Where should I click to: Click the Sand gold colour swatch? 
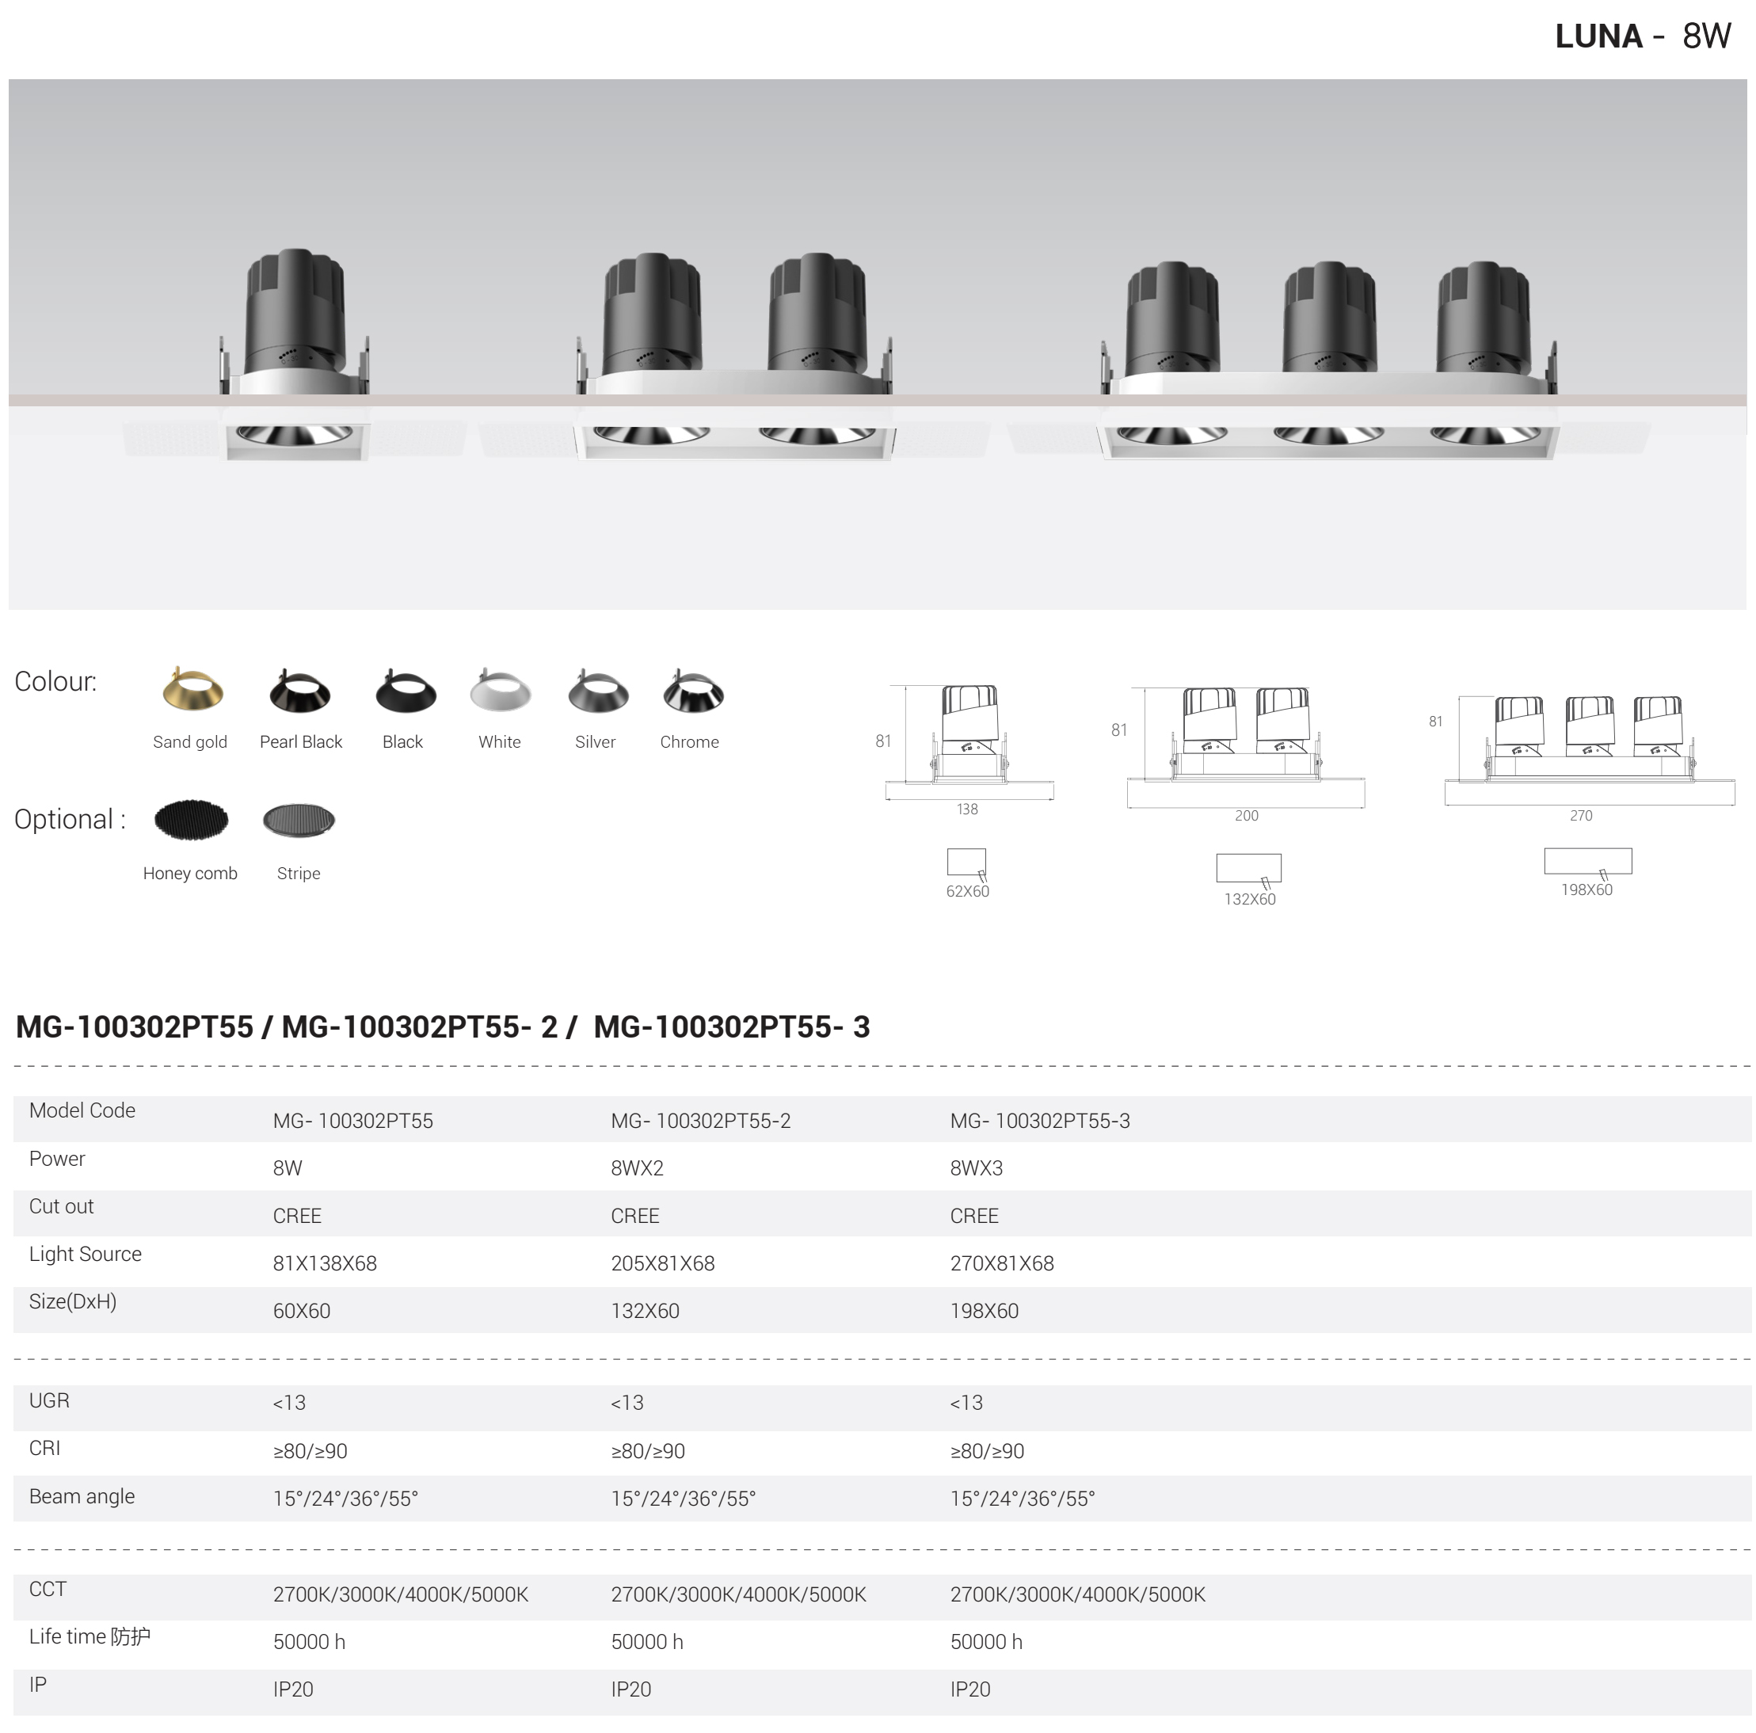pos(192,691)
